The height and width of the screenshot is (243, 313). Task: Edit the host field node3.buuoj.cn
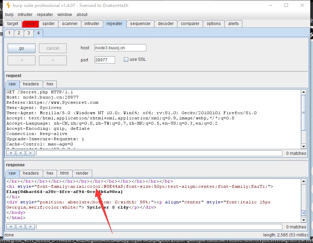120,48
